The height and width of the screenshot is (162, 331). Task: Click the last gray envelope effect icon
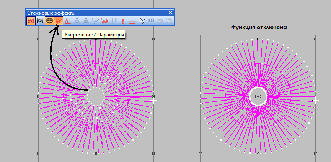(169, 20)
